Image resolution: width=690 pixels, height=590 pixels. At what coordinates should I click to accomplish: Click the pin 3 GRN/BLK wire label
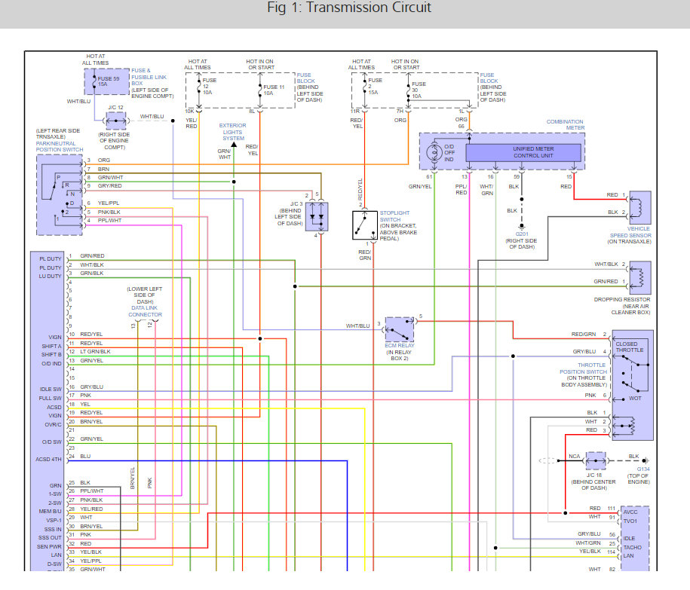click(92, 274)
